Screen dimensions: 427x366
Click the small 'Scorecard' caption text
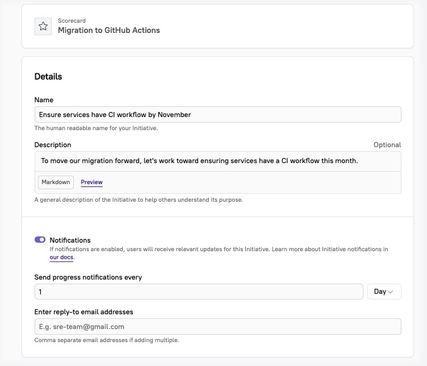pyautogui.click(x=72, y=20)
